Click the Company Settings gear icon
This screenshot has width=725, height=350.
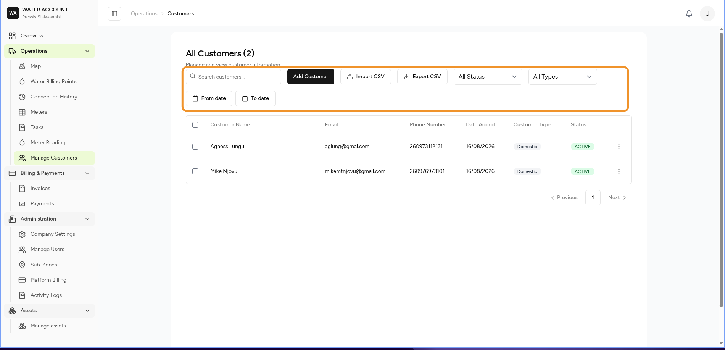22,234
